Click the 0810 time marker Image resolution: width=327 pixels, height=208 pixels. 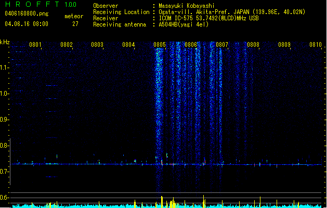coord(316,45)
